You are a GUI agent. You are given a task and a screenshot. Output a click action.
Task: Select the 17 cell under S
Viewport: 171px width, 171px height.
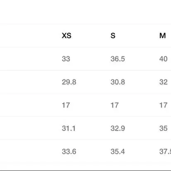coord(115,105)
